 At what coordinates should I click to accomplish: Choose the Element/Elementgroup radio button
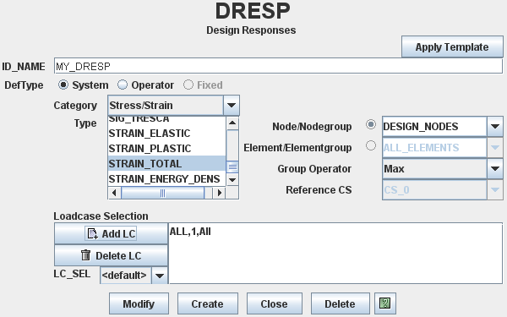371,145
